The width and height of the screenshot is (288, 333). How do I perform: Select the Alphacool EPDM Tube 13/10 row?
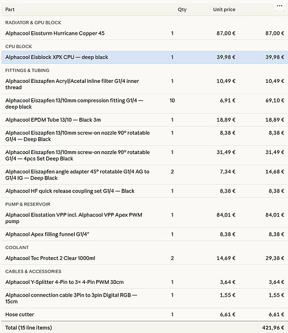tap(144, 120)
